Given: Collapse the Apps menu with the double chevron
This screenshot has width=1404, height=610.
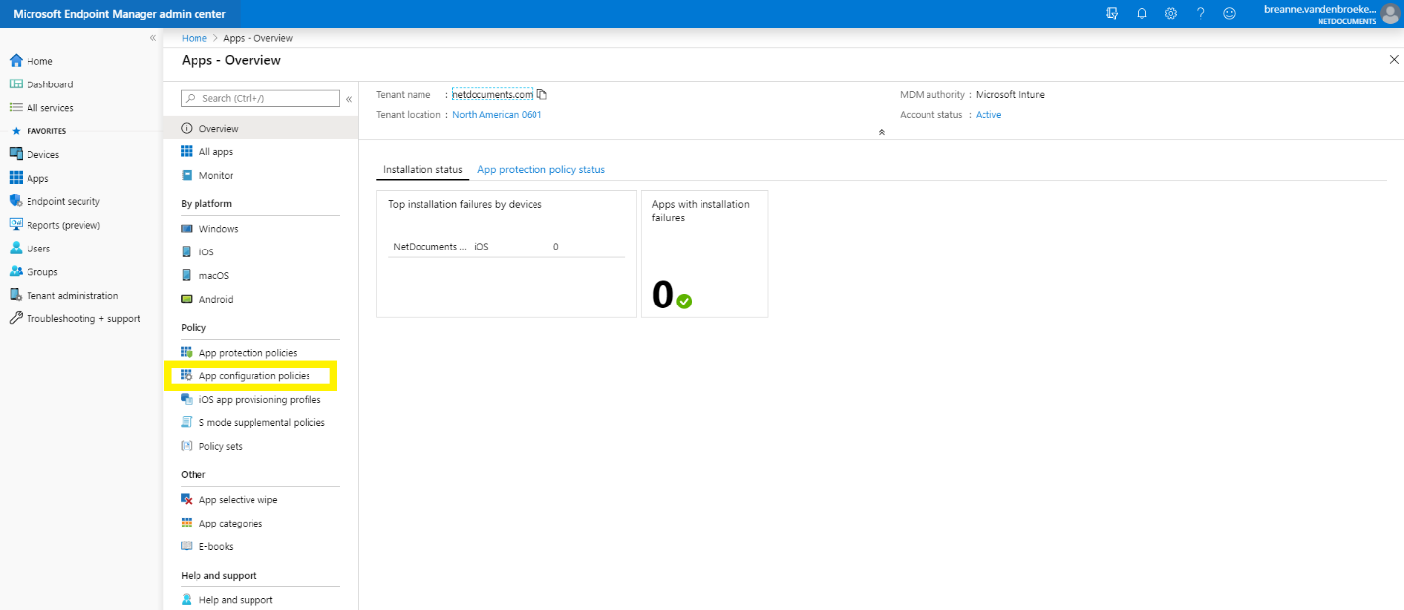Looking at the screenshot, I should [x=348, y=98].
